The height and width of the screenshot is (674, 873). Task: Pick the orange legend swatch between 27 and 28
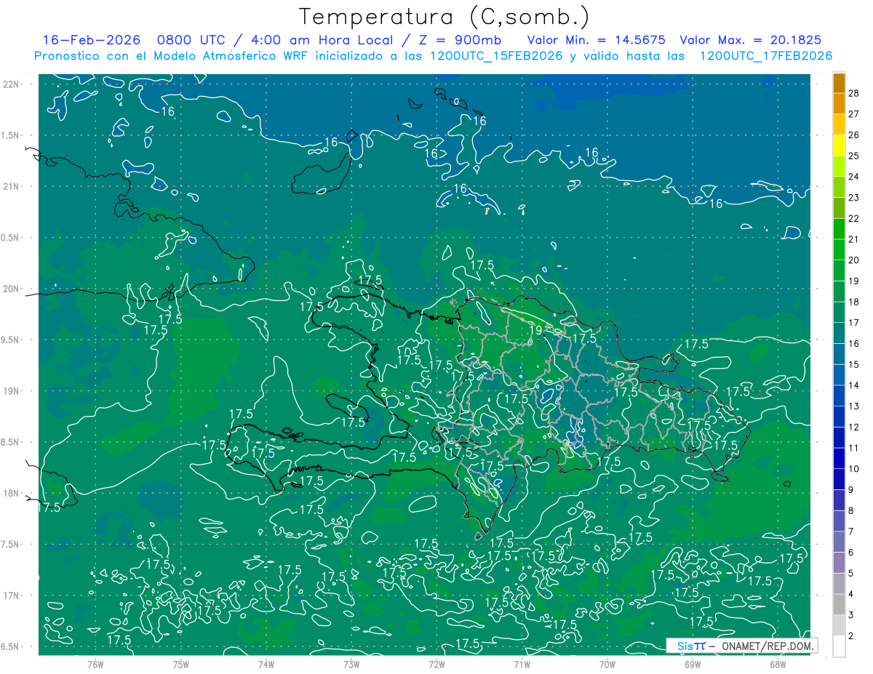click(x=839, y=103)
